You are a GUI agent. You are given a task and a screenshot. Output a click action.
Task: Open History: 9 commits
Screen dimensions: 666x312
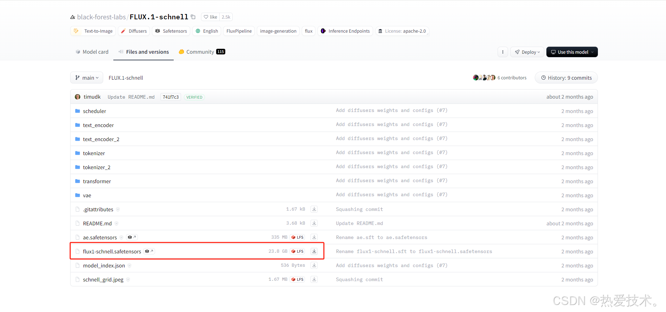pos(566,78)
